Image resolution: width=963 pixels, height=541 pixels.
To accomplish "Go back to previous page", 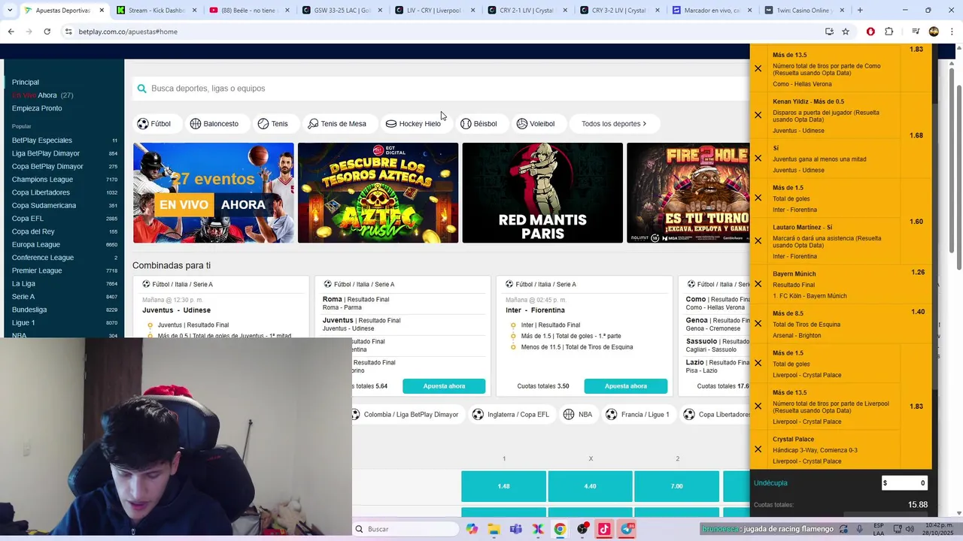I will (11, 32).
